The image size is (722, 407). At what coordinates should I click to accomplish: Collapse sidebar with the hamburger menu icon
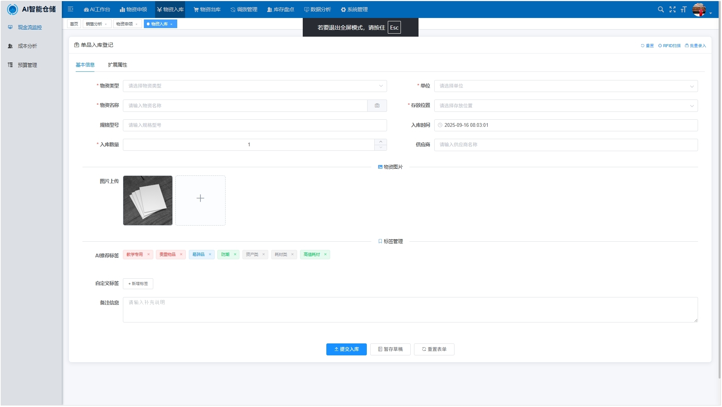pos(70,9)
